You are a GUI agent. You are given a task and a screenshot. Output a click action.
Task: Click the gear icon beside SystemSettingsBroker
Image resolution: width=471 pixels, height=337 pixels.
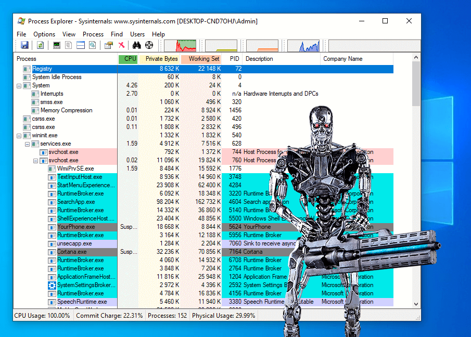coord(52,286)
